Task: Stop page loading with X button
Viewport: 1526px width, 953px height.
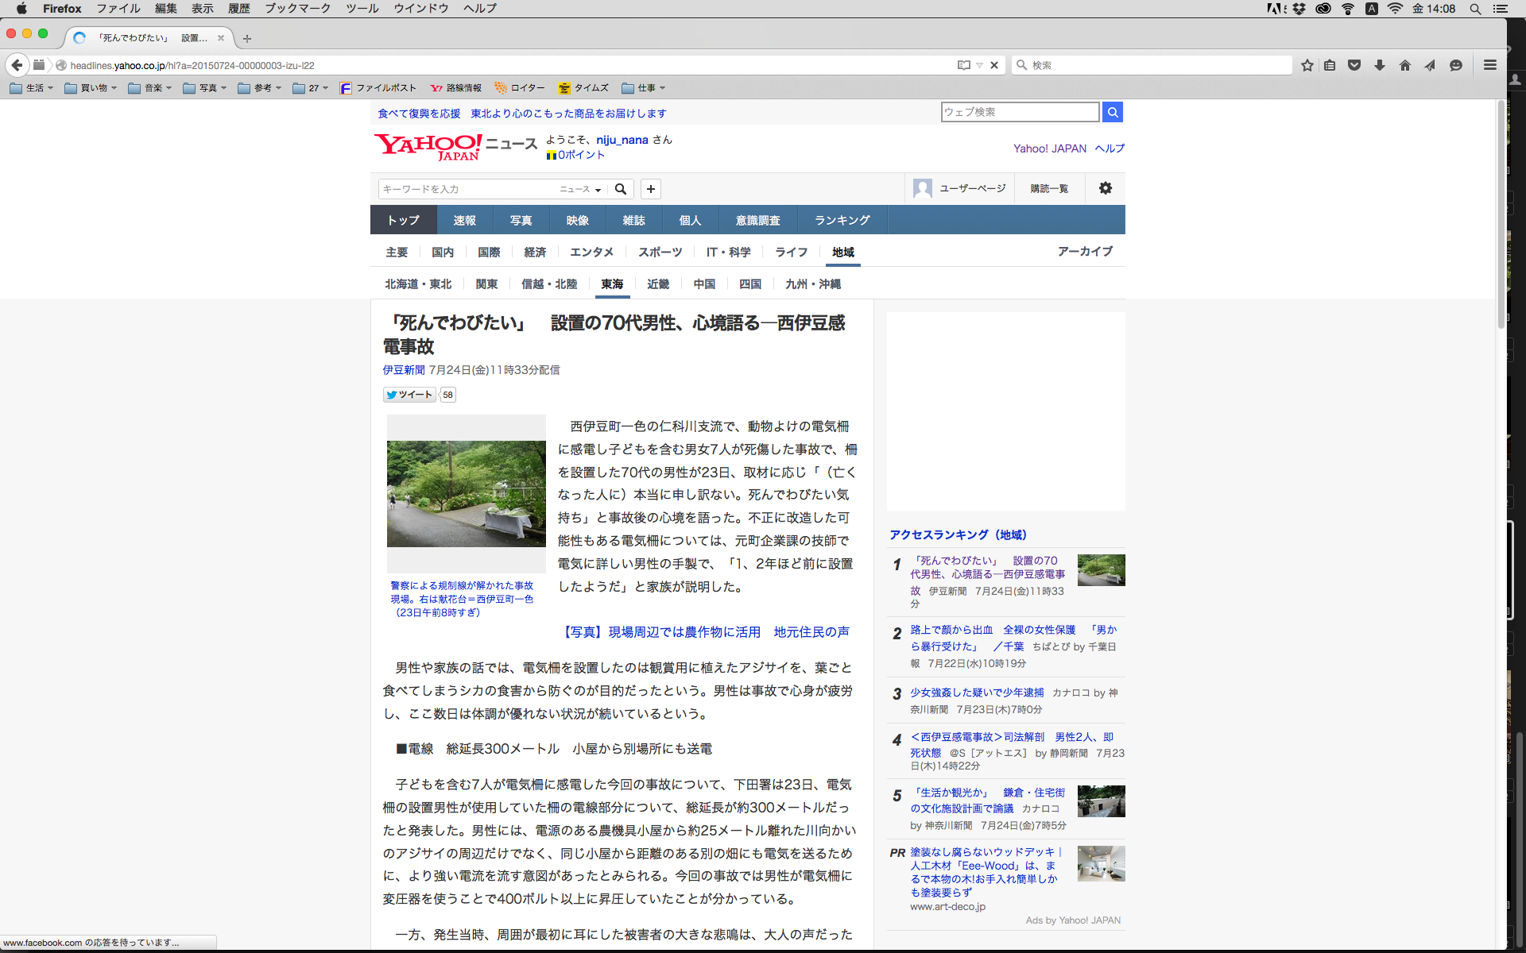Action: 993,65
